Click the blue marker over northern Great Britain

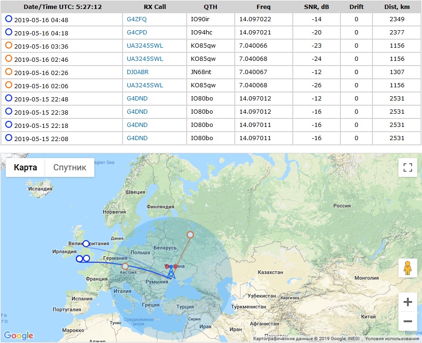point(86,244)
